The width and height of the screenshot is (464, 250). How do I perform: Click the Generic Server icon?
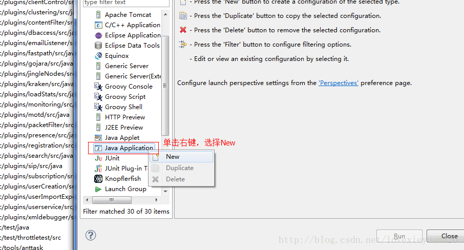pos(98,66)
